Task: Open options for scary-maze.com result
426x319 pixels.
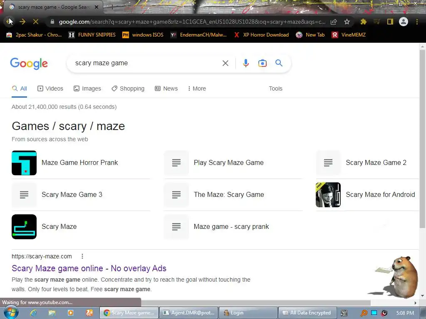Action: click(82, 256)
